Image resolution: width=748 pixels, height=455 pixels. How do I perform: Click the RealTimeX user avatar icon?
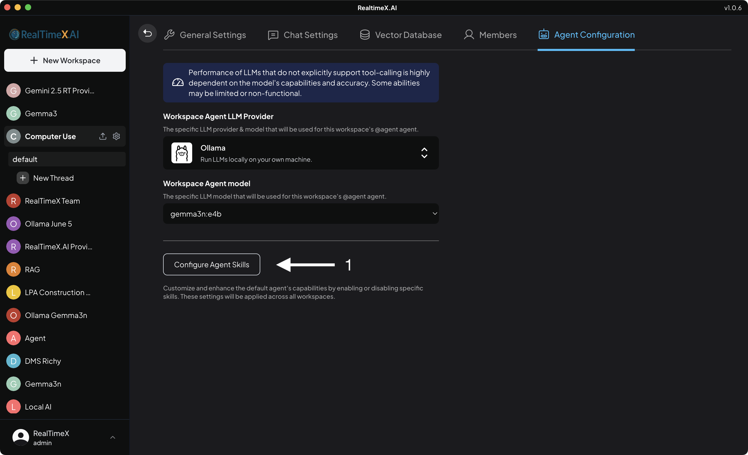tap(21, 437)
